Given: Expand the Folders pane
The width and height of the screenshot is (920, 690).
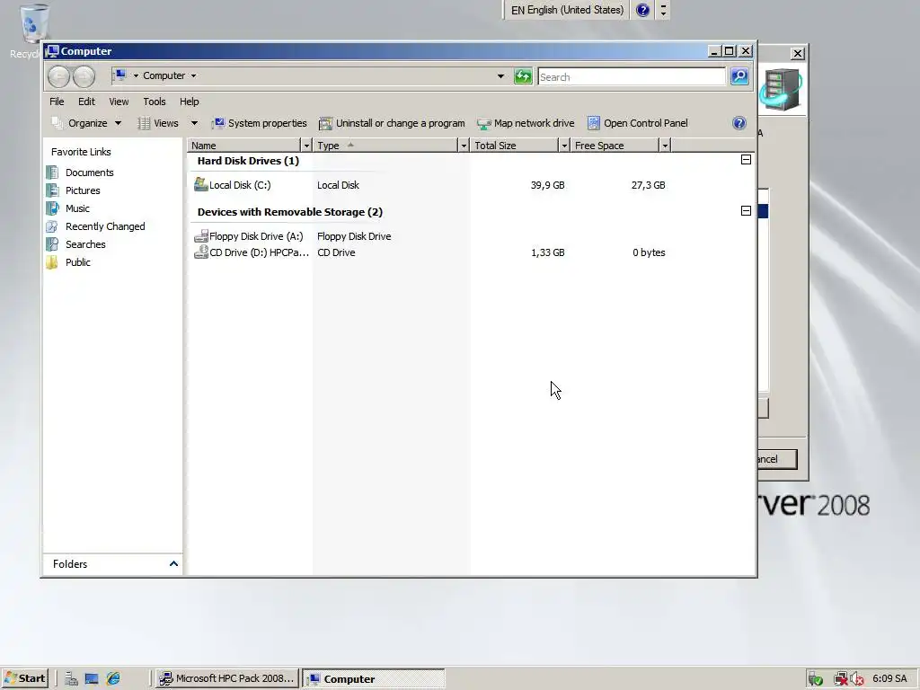Looking at the screenshot, I should coord(173,564).
